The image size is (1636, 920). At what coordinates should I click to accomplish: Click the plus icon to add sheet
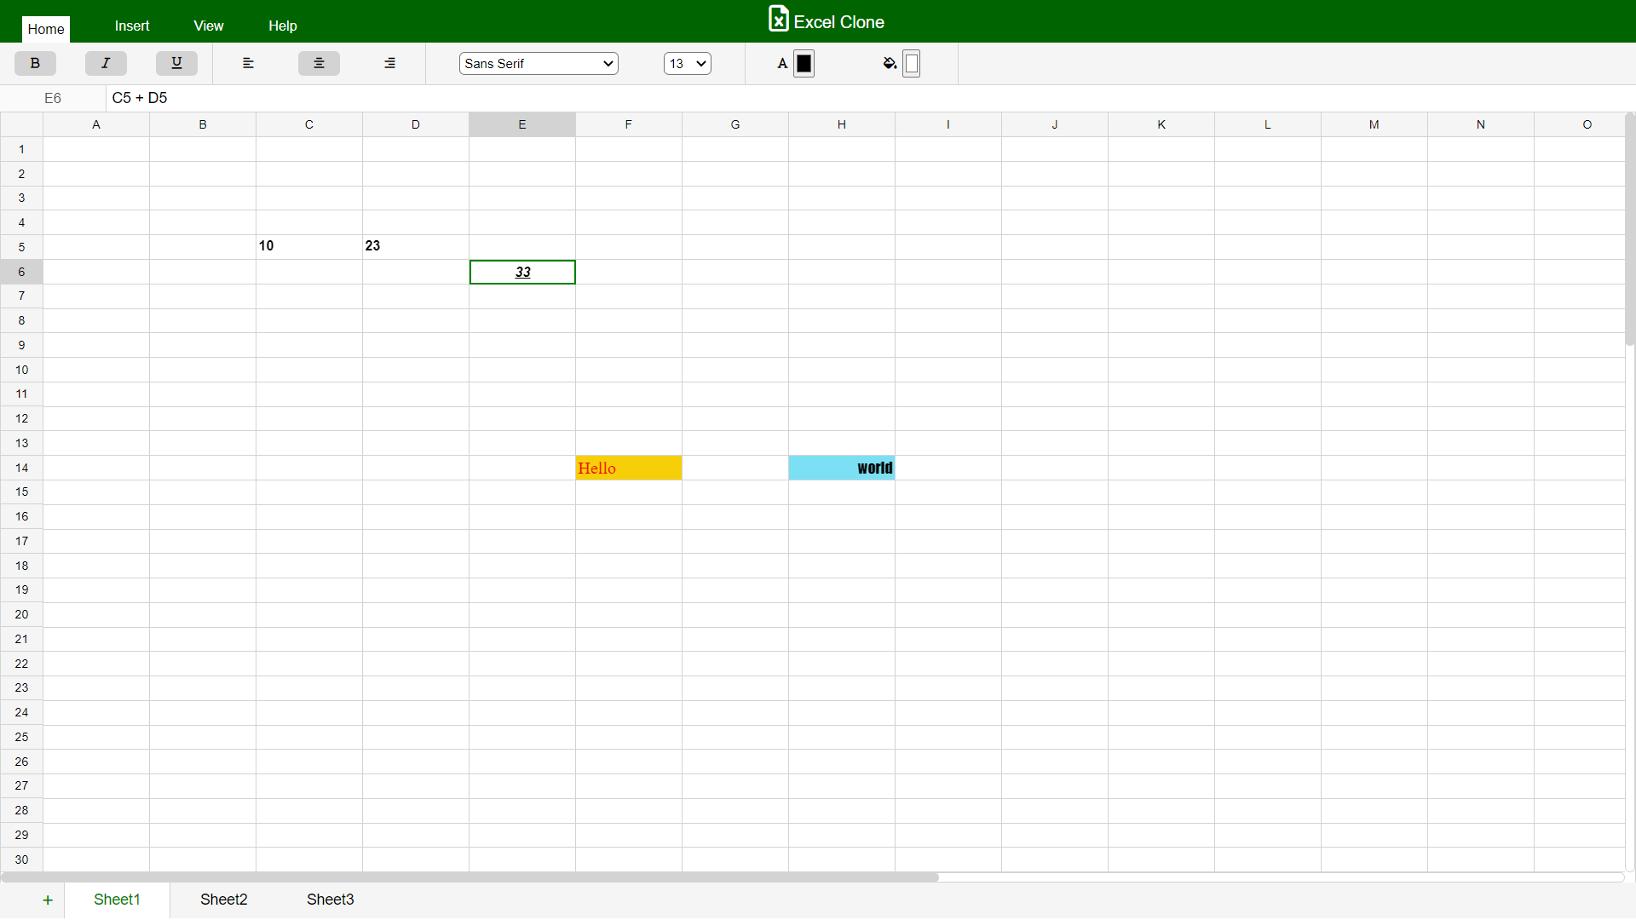[x=48, y=900]
